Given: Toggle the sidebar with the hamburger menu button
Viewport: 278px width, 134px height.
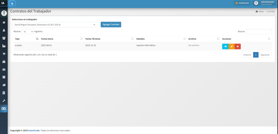Looking at the screenshot, I should [x=12, y=3].
